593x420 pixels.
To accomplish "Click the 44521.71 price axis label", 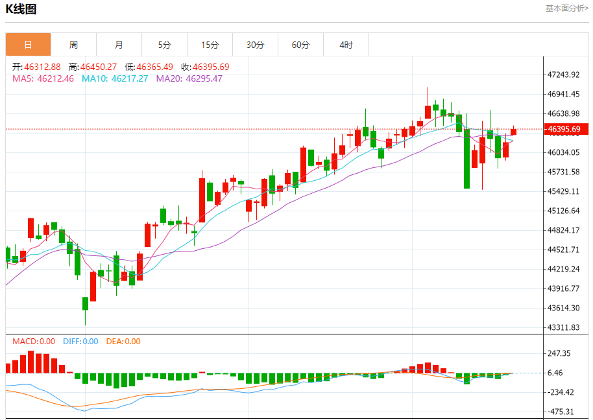I will click(x=564, y=250).
